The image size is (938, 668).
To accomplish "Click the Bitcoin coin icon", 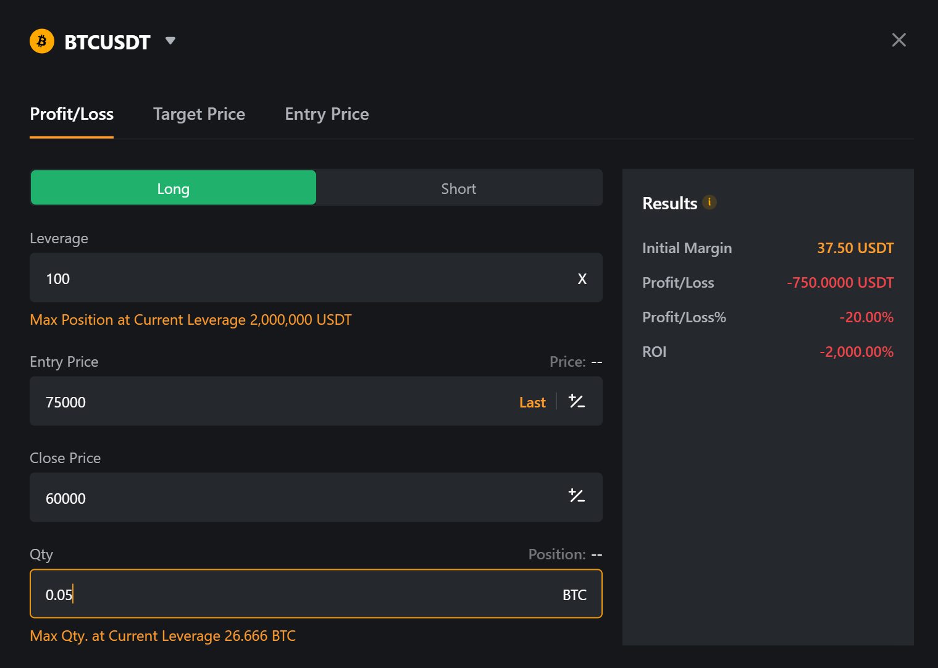I will pyautogui.click(x=42, y=41).
